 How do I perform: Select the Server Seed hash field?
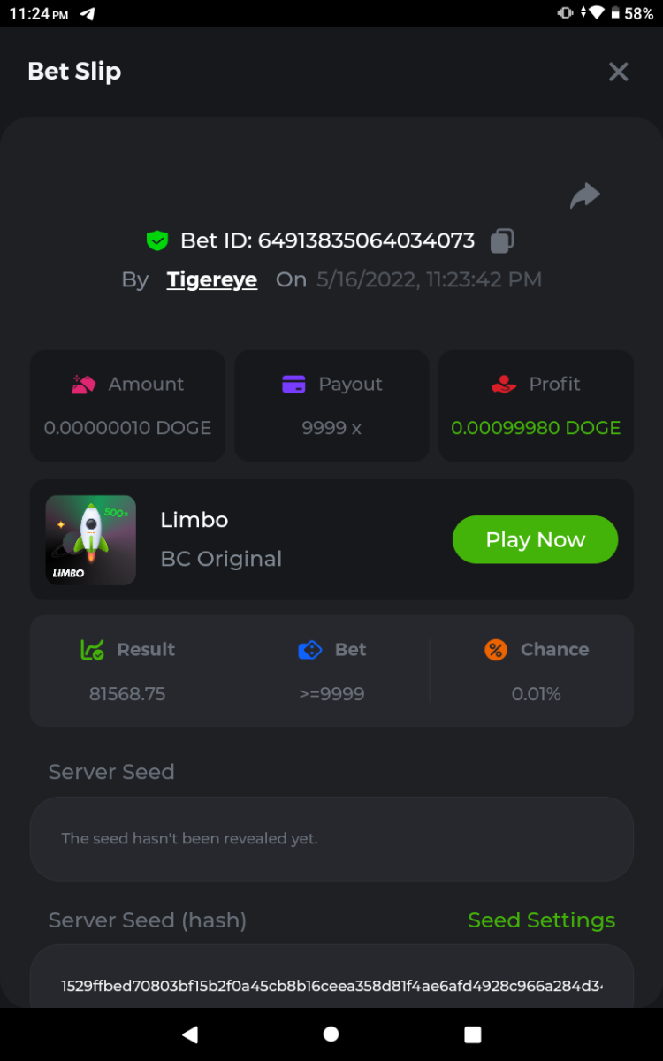click(331, 985)
